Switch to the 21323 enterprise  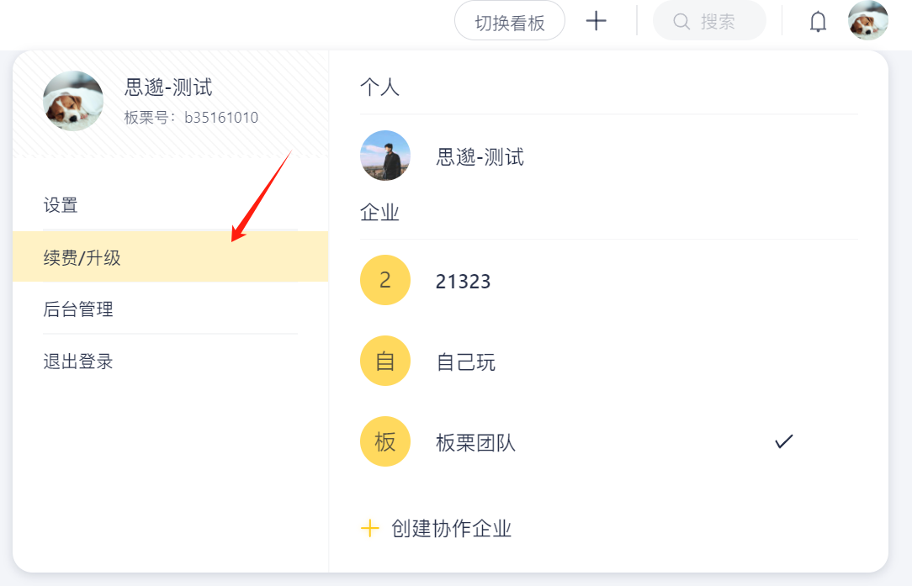(463, 282)
